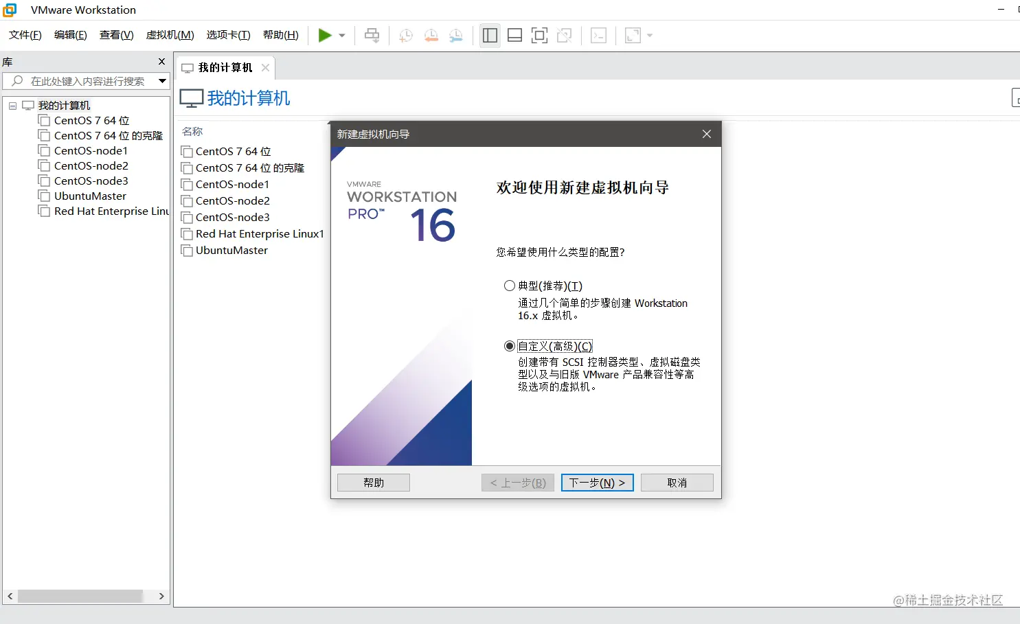Click the library scrollbar right arrow
Screen dimensions: 1020x624
(161, 597)
